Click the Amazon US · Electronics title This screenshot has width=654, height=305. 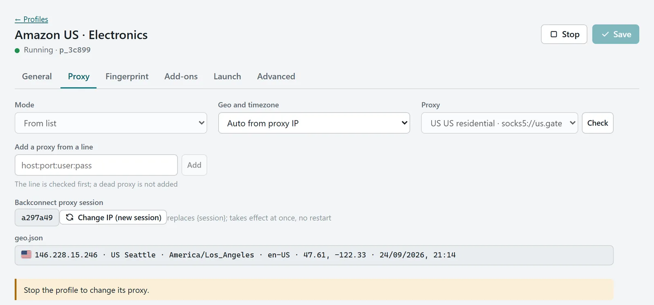(x=81, y=35)
